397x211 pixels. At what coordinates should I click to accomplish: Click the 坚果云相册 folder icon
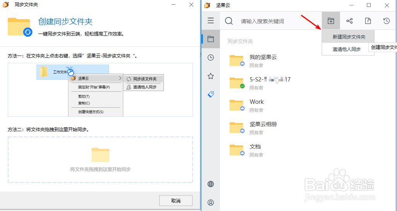(x=237, y=128)
